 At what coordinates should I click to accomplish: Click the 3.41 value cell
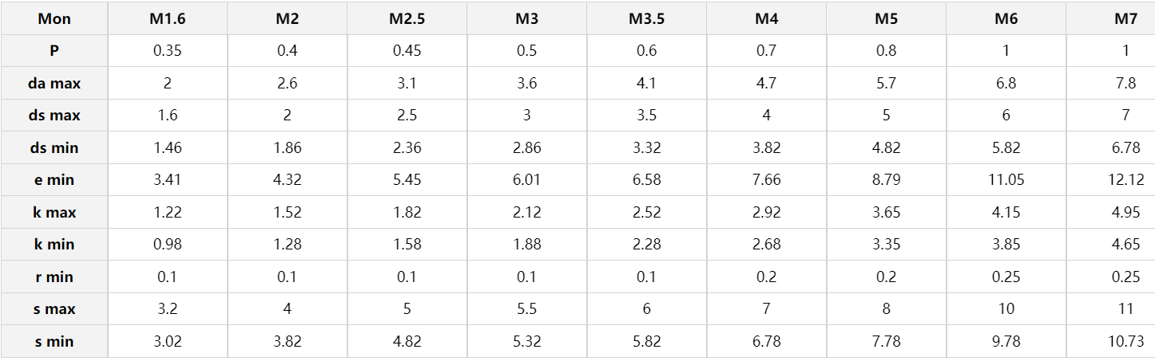pyautogui.click(x=167, y=180)
